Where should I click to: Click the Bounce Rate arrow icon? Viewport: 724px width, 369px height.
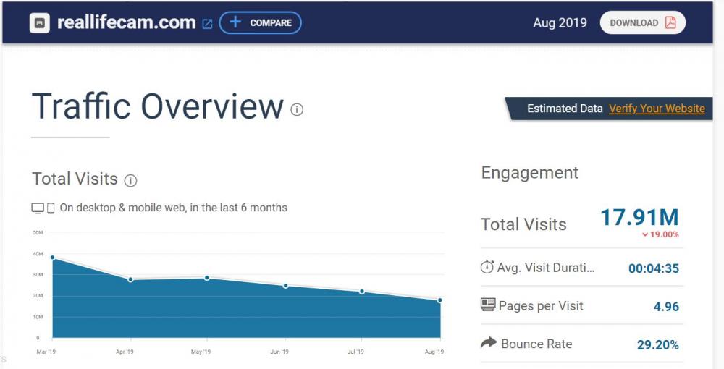(489, 343)
